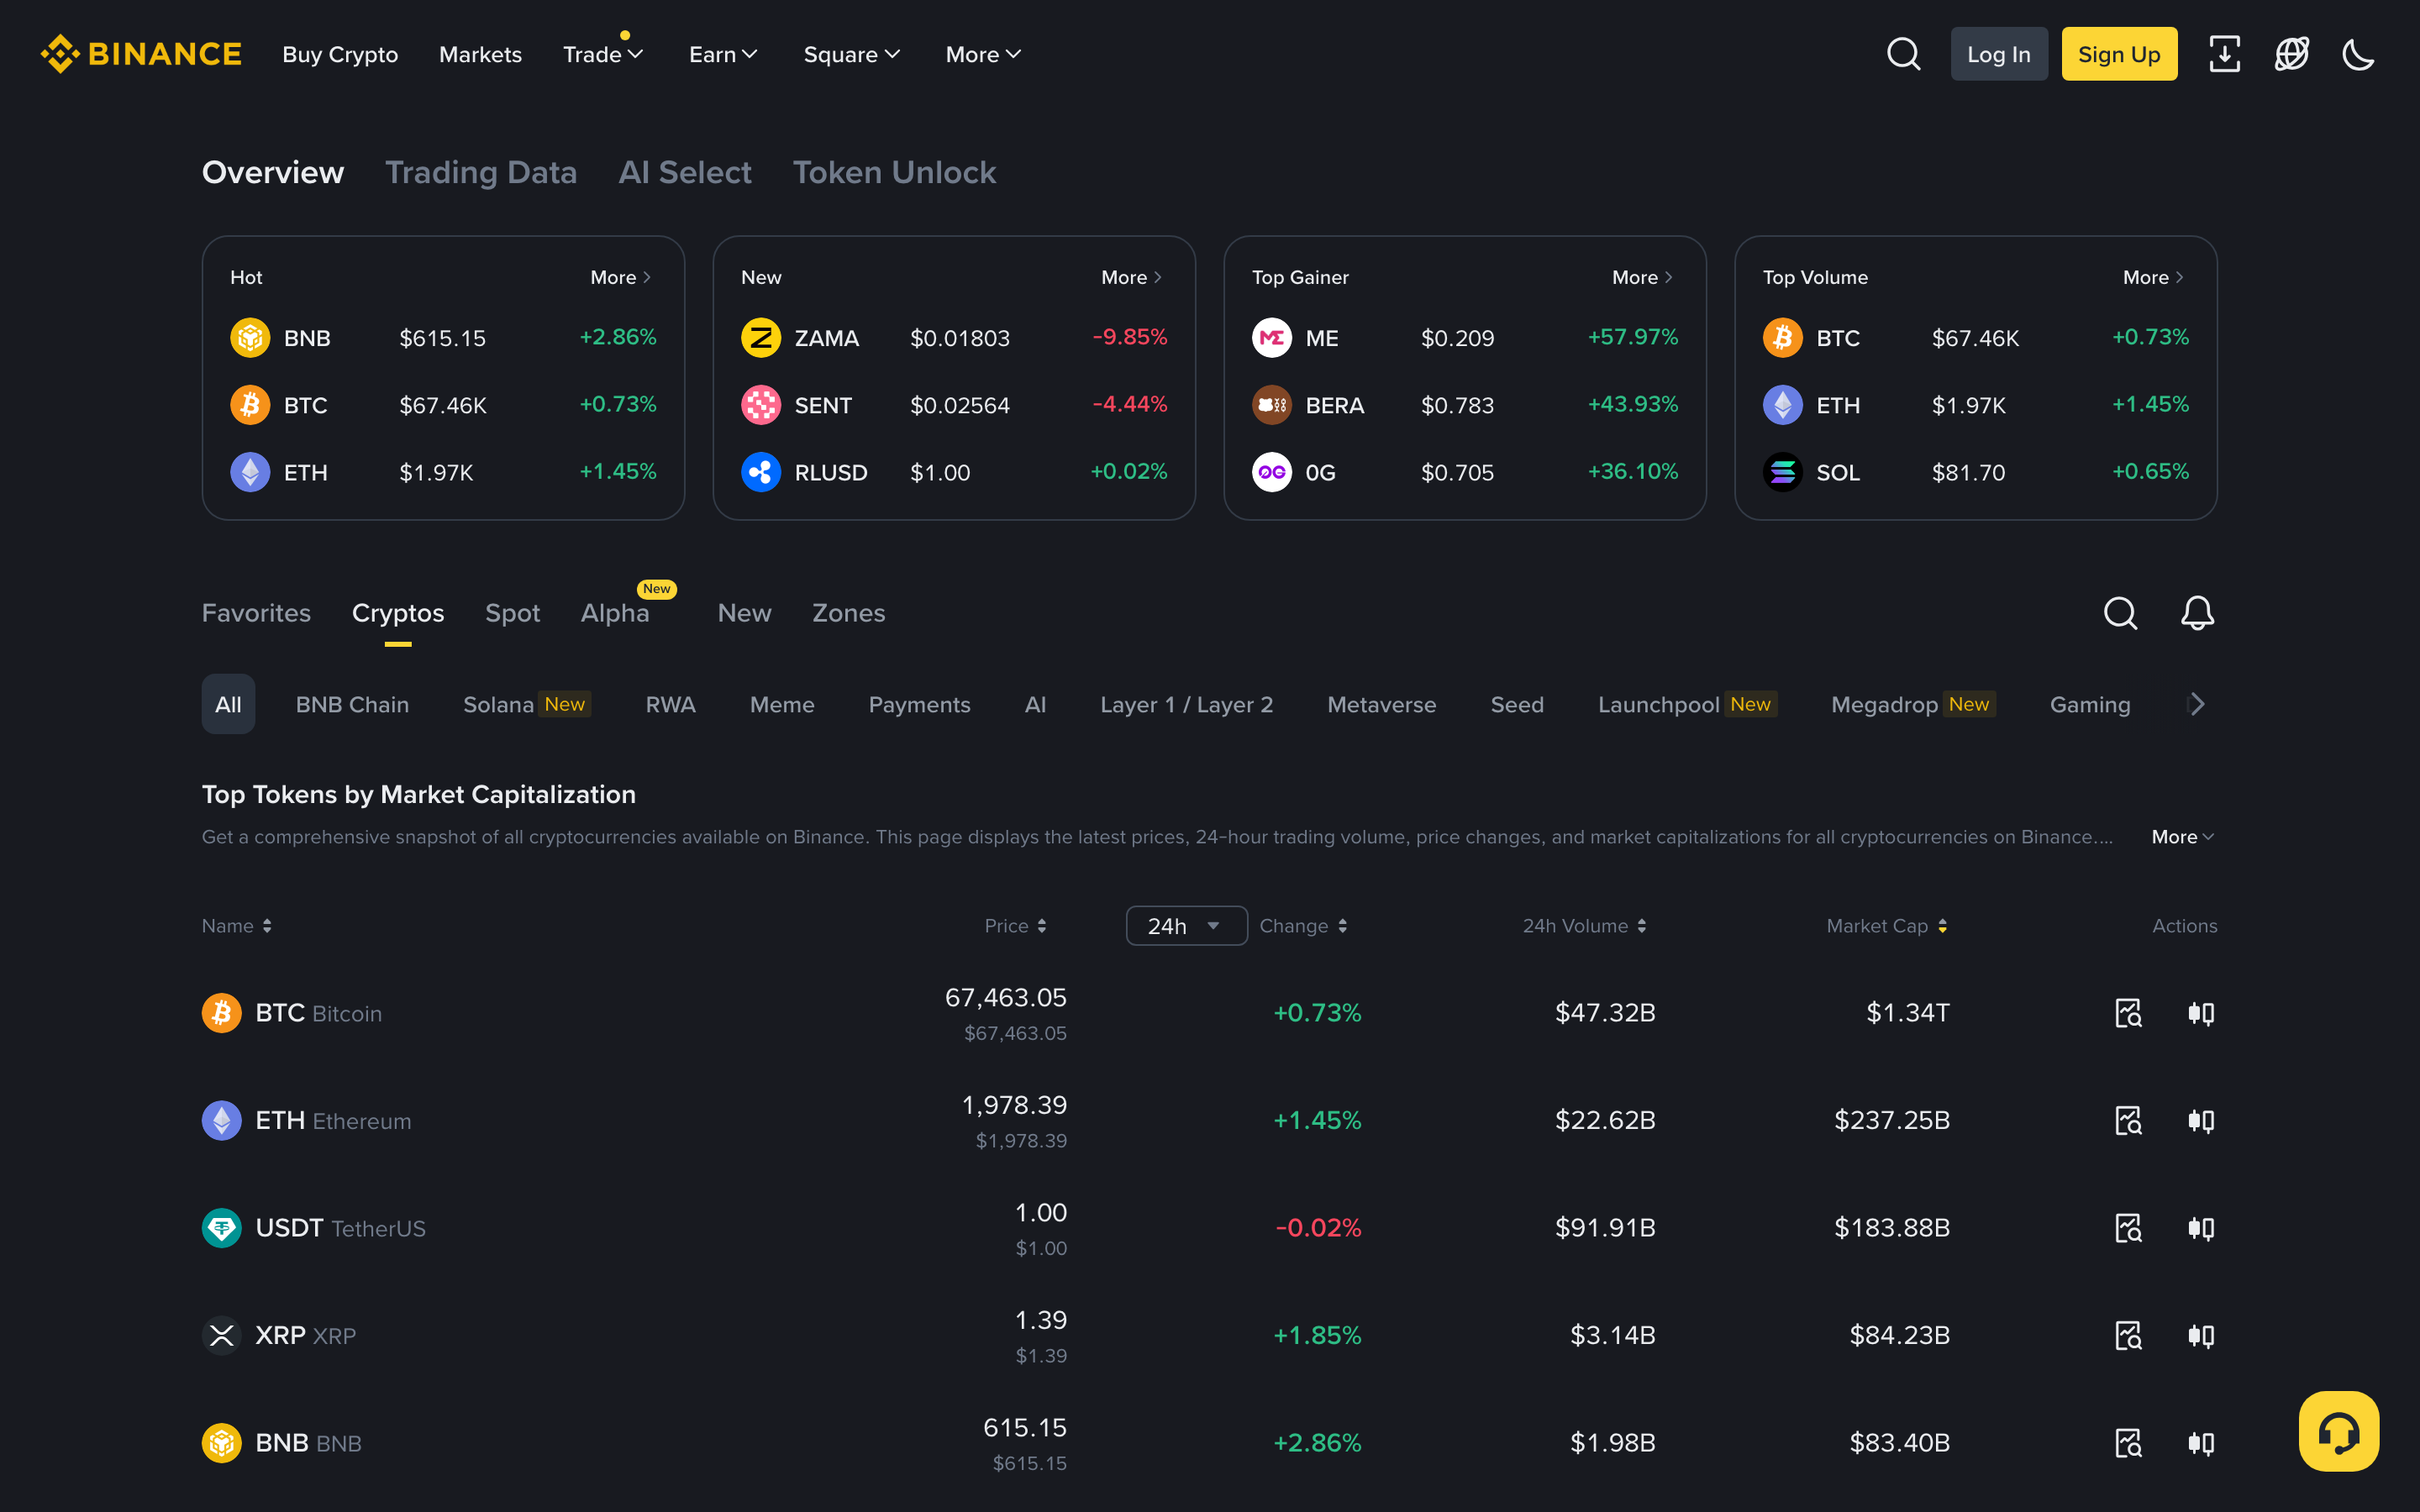Click the Sign Up button

click(x=2119, y=53)
